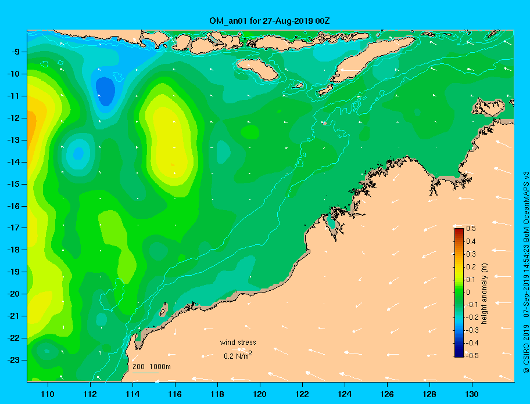Click the height anomaly color scale bar

coord(459,293)
